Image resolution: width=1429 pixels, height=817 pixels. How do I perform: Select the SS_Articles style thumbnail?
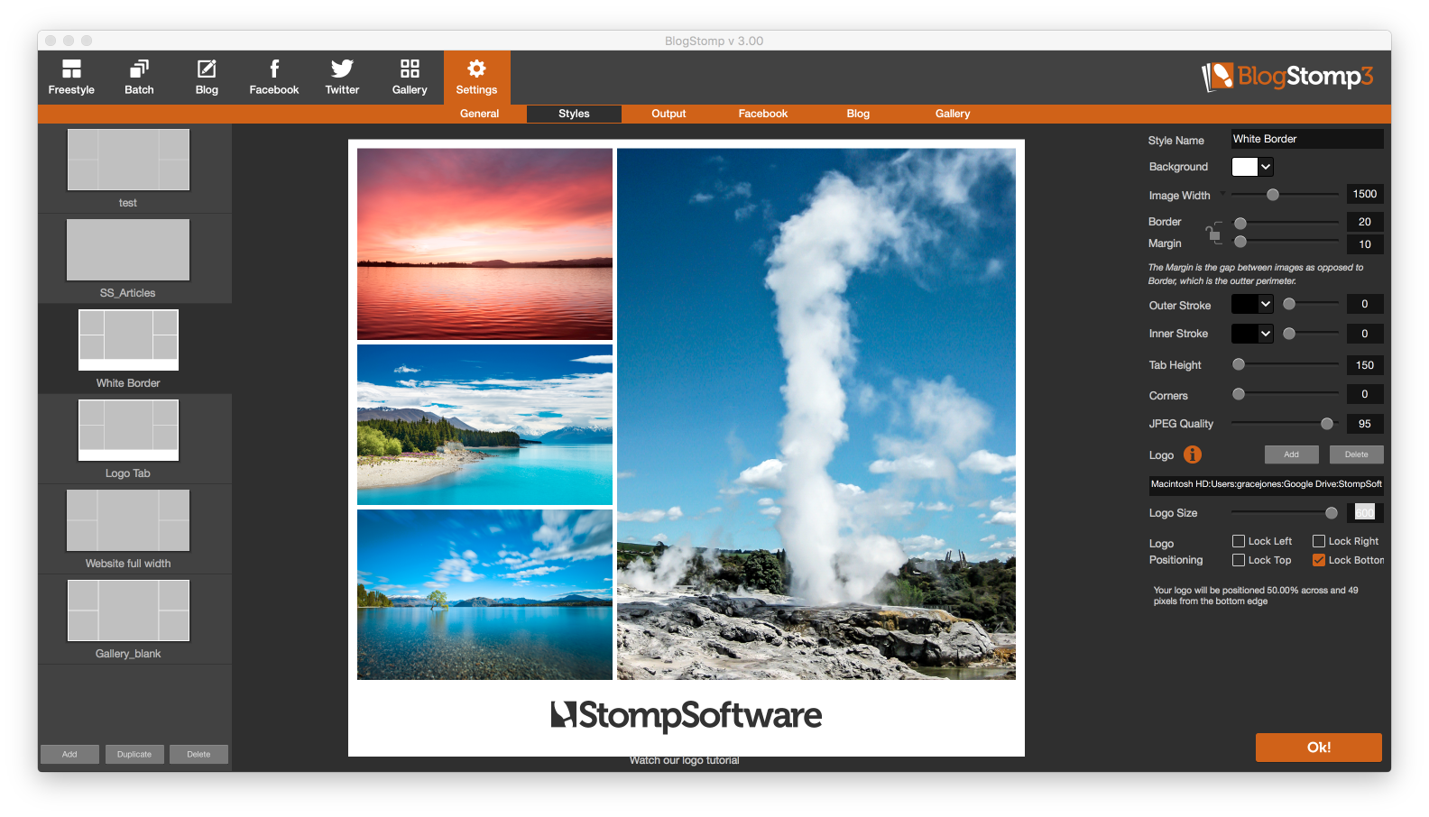[x=128, y=250]
